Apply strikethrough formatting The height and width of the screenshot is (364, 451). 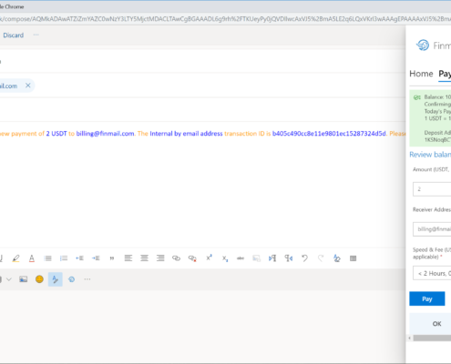coord(241,258)
